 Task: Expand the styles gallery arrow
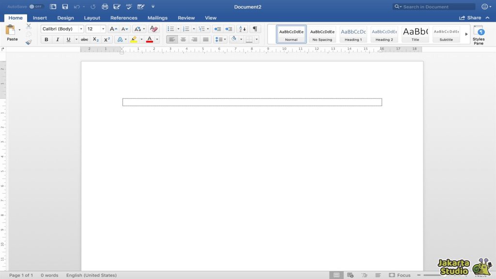click(x=466, y=34)
